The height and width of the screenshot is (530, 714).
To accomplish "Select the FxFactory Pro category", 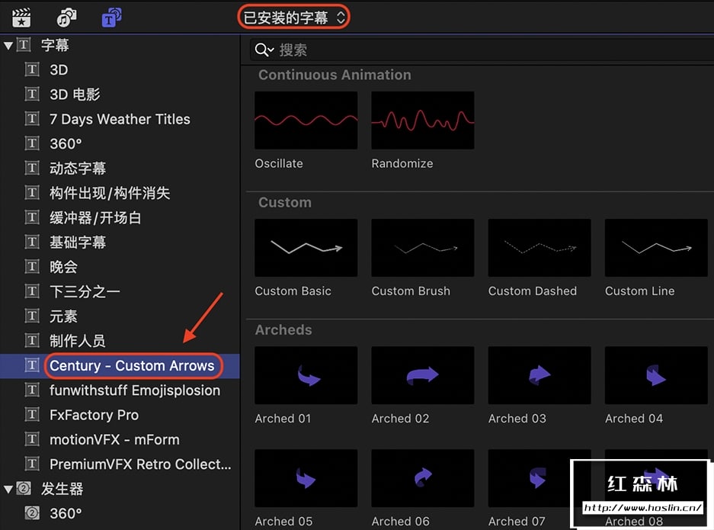I will pyautogui.click(x=120, y=415).
